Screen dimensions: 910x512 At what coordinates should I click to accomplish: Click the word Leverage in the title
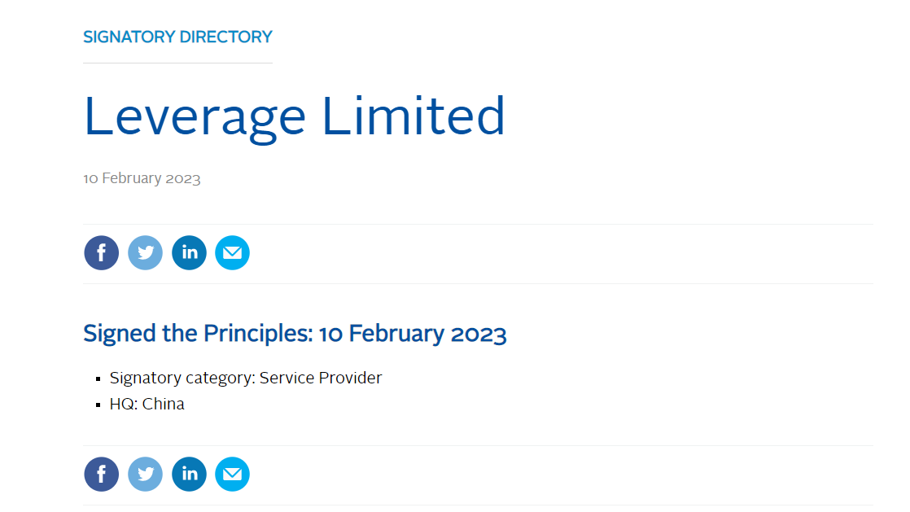pos(195,116)
